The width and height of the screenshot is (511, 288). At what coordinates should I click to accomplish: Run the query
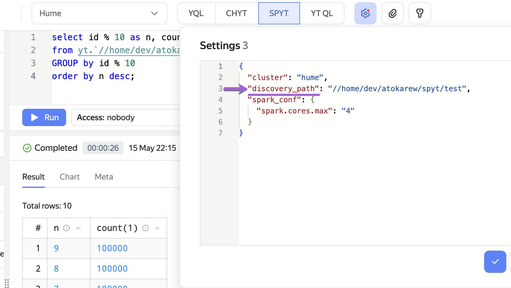tap(44, 117)
